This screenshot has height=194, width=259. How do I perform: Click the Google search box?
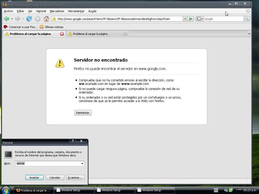pyautogui.click(x=224, y=19)
